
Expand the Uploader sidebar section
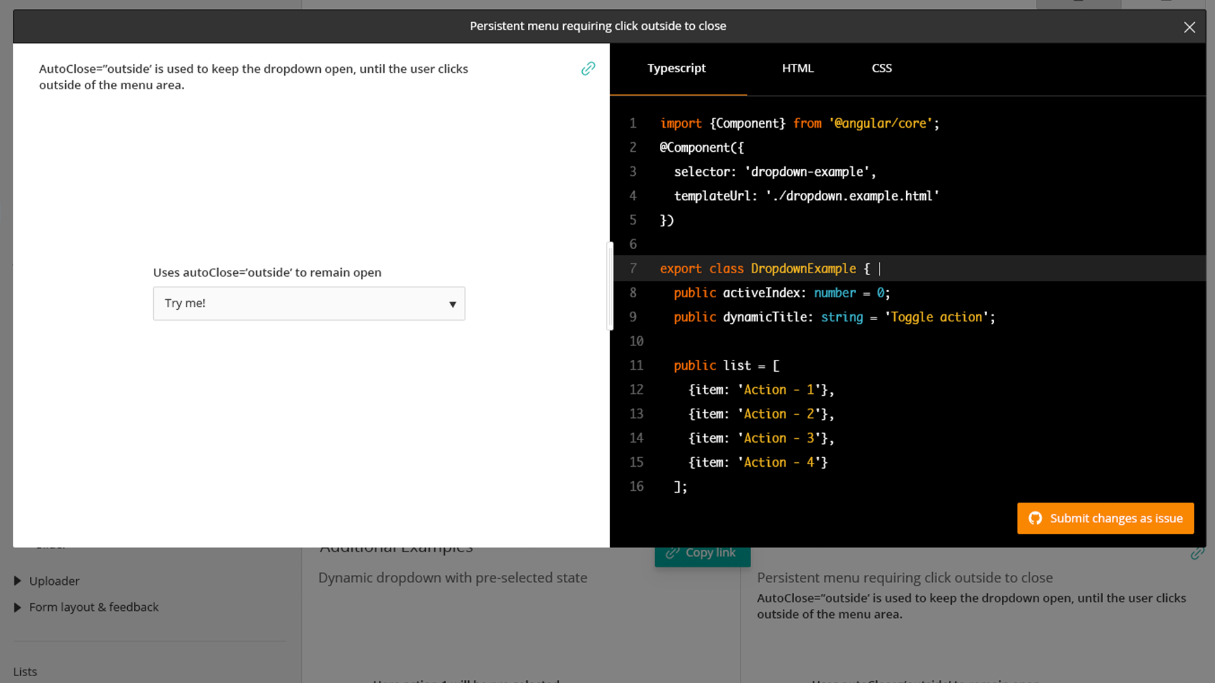[x=54, y=581]
